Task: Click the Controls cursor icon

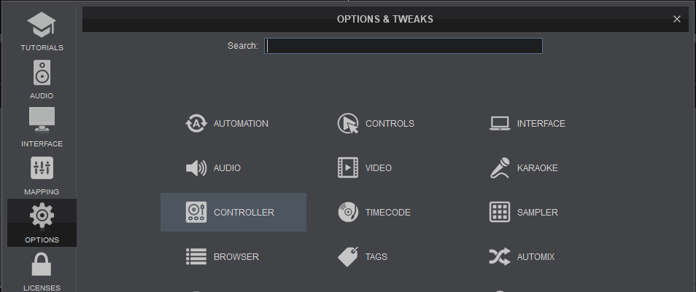Action: click(x=348, y=124)
